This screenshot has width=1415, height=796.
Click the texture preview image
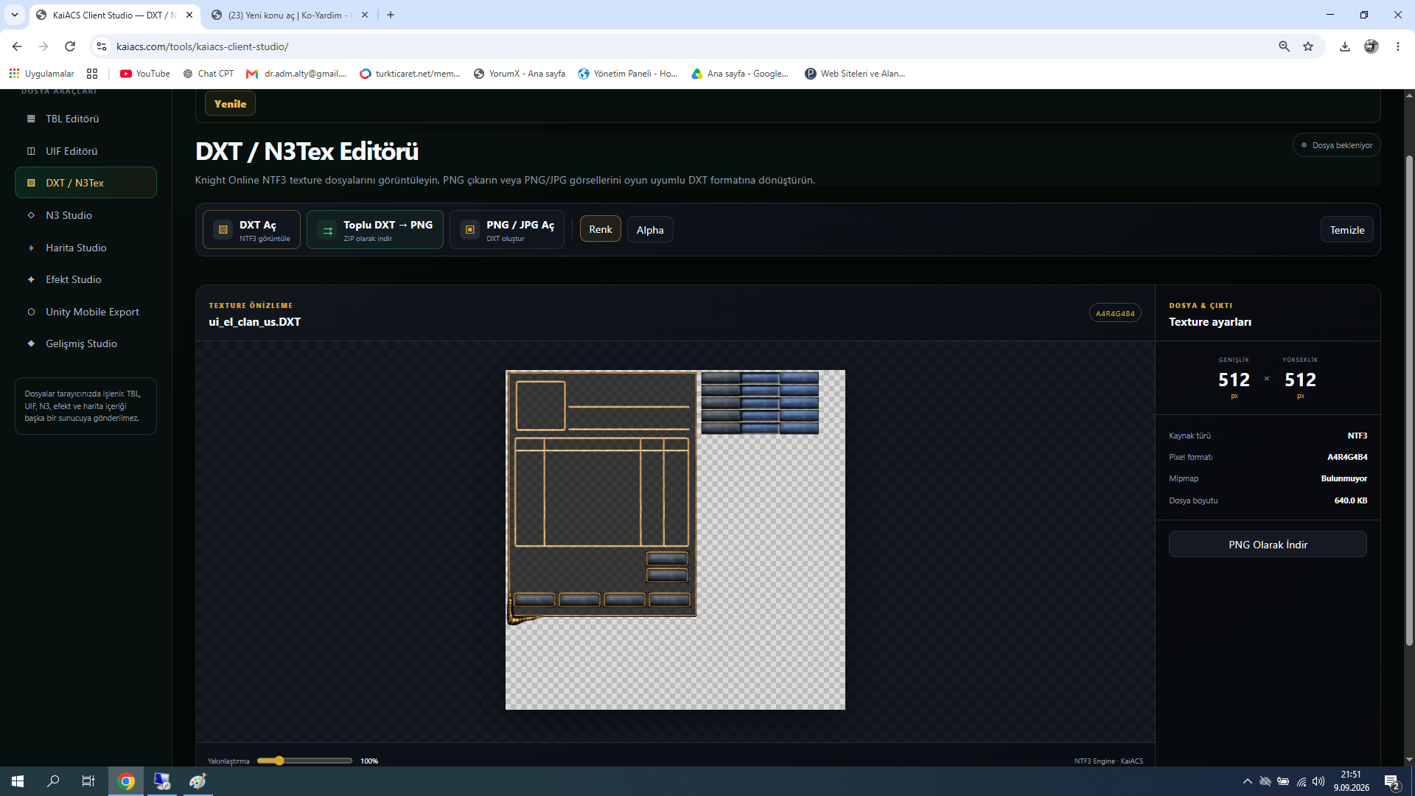[x=675, y=540]
